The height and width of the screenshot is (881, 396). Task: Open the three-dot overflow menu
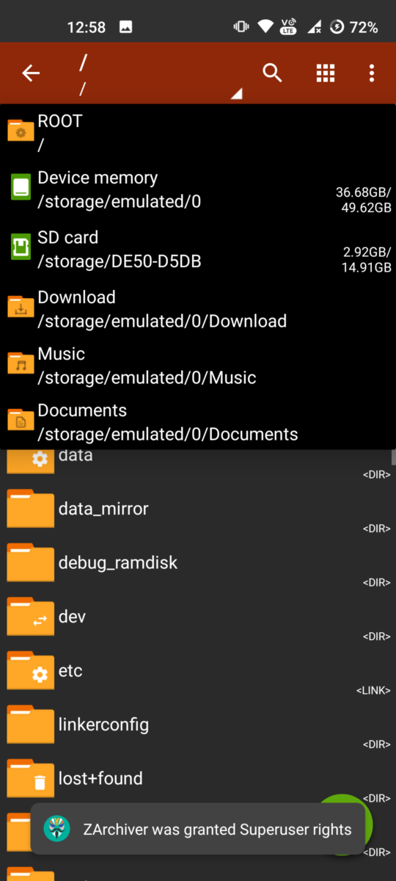coord(372,73)
